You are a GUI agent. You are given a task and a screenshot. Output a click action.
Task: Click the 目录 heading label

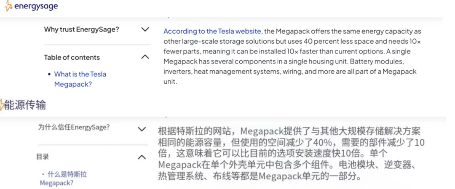(43, 157)
